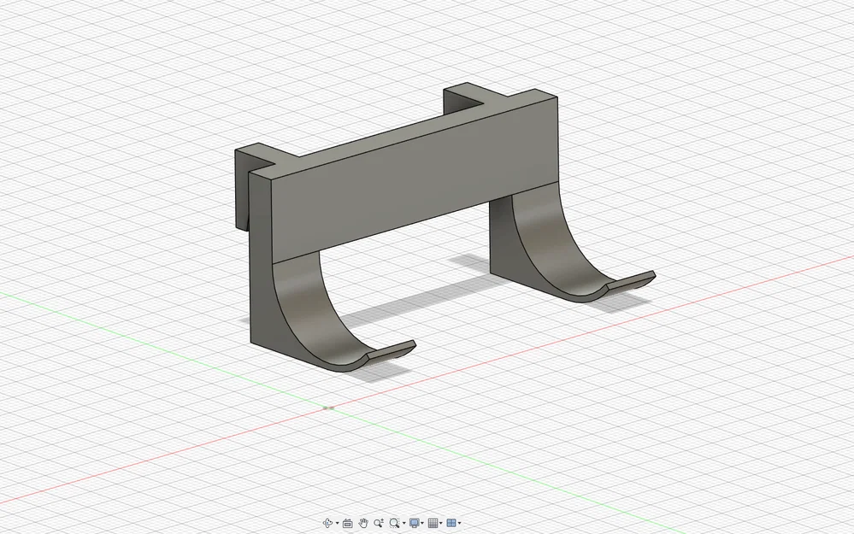
Task: Expand the Viewports dropdown arrow
Action: [460, 524]
